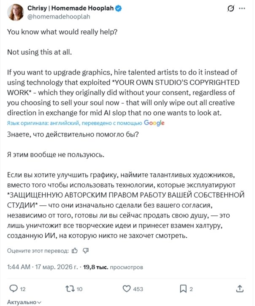Open the @homemadehooplah handle link
The image size is (255, 306).
pyautogui.click(x=59, y=16)
